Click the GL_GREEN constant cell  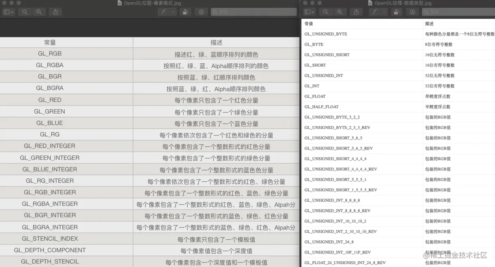pos(50,112)
